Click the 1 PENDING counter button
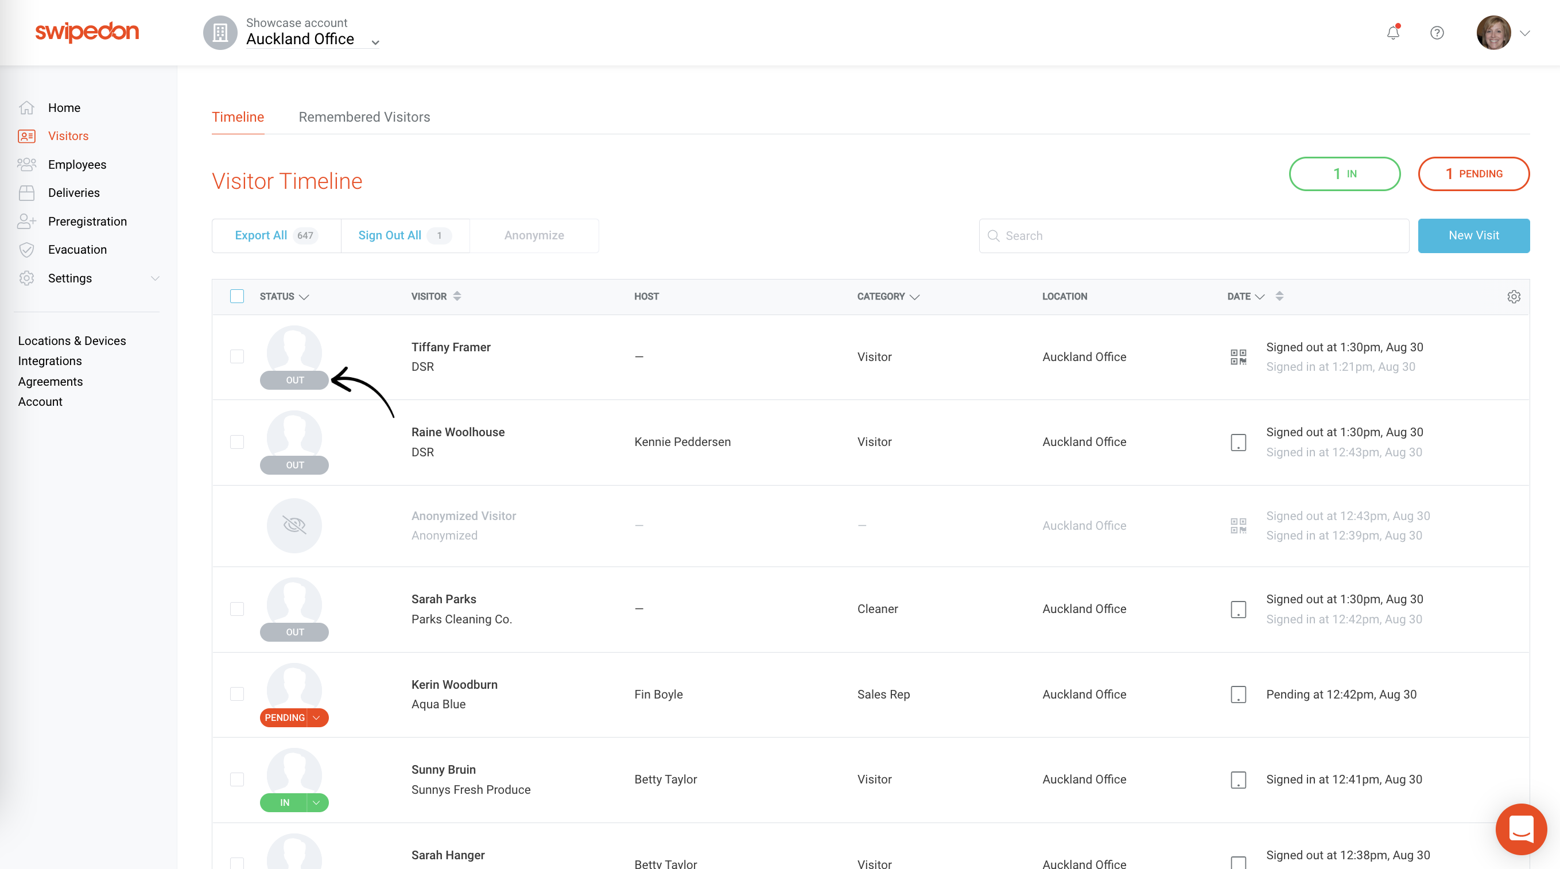The height and width of the screenshot is (869, 1560). pyautogui.click(x=1473, y=174)
